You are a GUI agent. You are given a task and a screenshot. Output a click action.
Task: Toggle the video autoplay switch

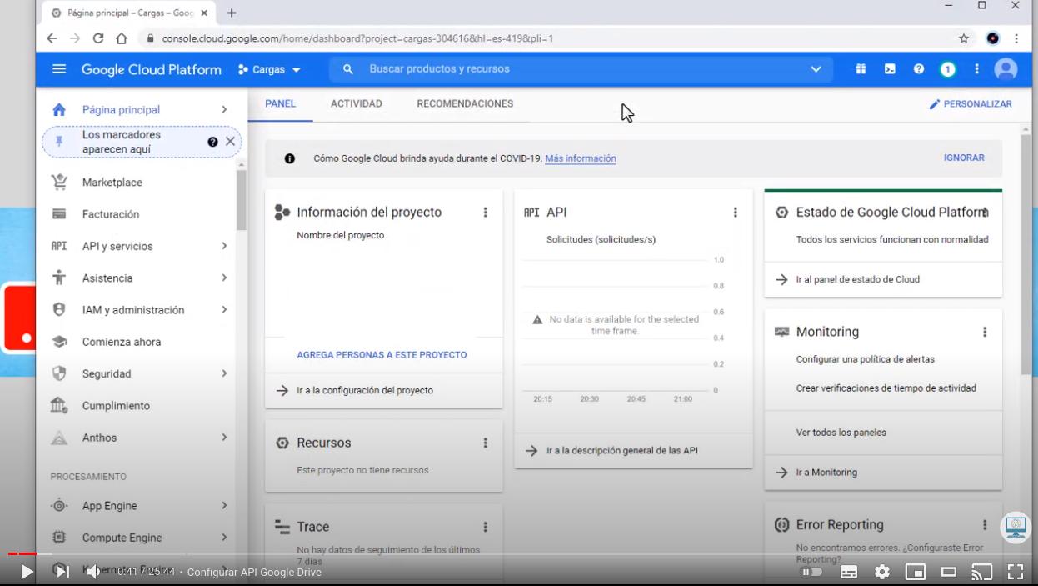tap(811, 572)
